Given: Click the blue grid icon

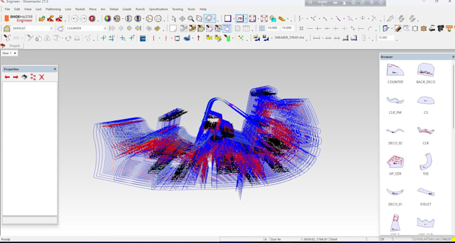Looking at the screenshot, I should [262, 29].
